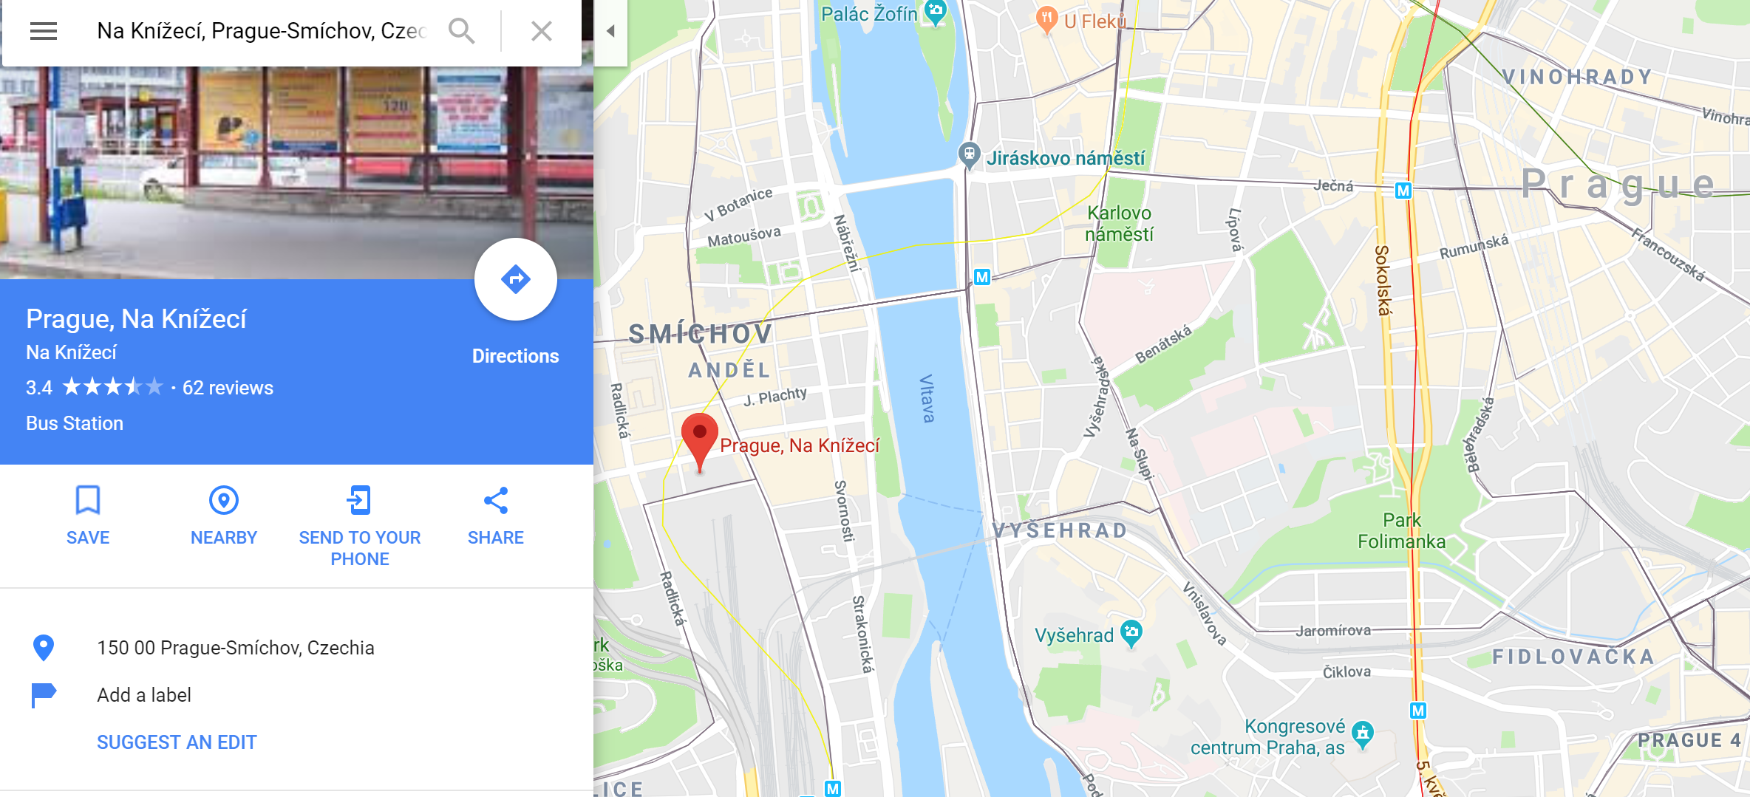Send to your phone icon

pyautogui.click(x=359, y=500)
